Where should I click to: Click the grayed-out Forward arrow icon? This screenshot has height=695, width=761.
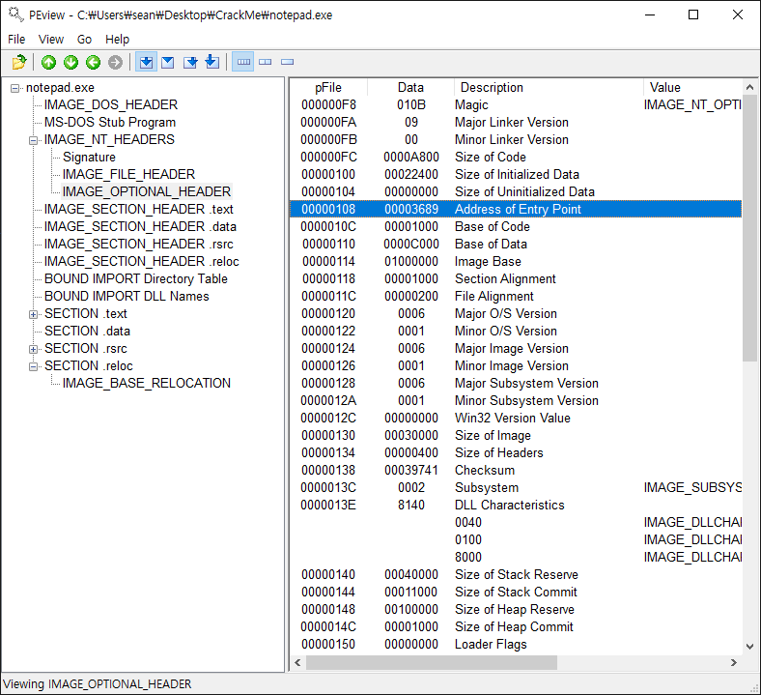coord(115,62)
